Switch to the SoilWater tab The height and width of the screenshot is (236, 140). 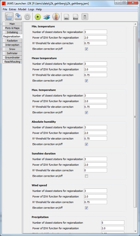pos(12,53)
